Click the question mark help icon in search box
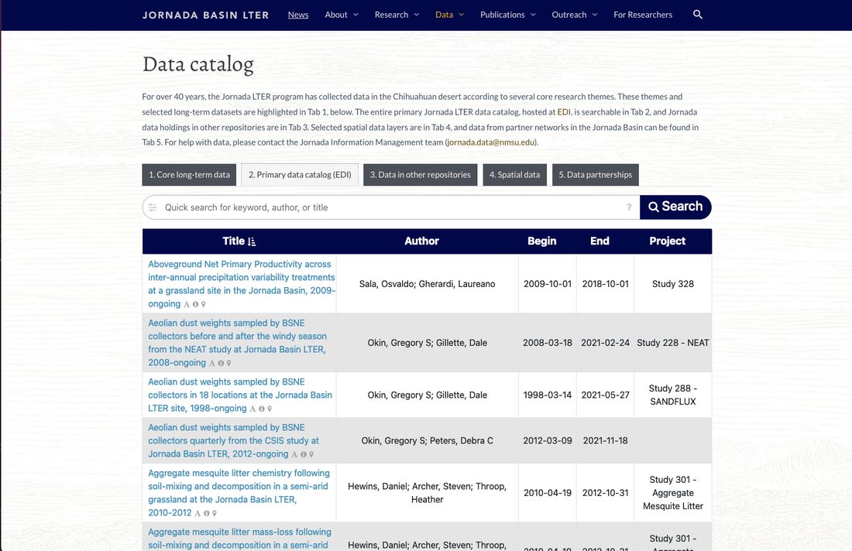Screen dimensions: 852x551 [x=629, y=207]
